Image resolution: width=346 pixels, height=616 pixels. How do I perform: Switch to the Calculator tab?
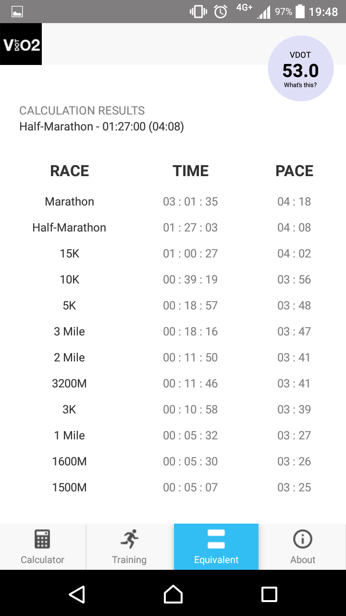(42, 559)
